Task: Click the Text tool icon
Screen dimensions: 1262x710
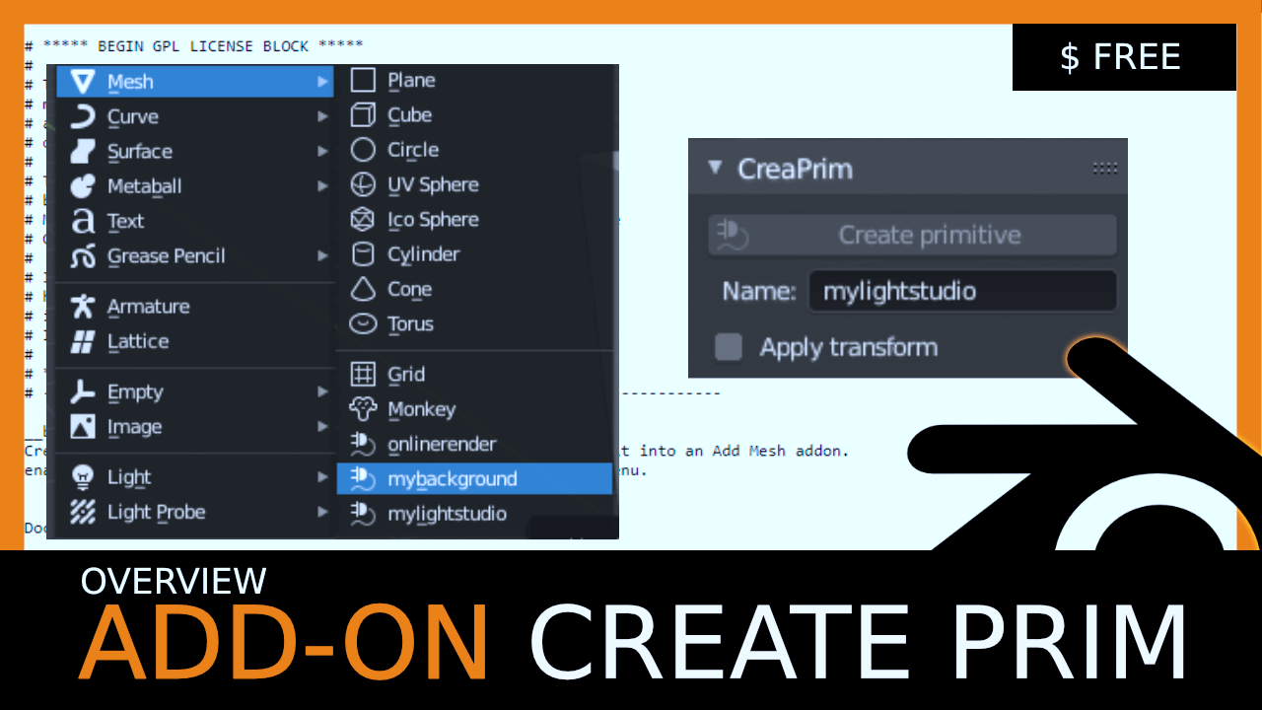Action: [83, 221]
